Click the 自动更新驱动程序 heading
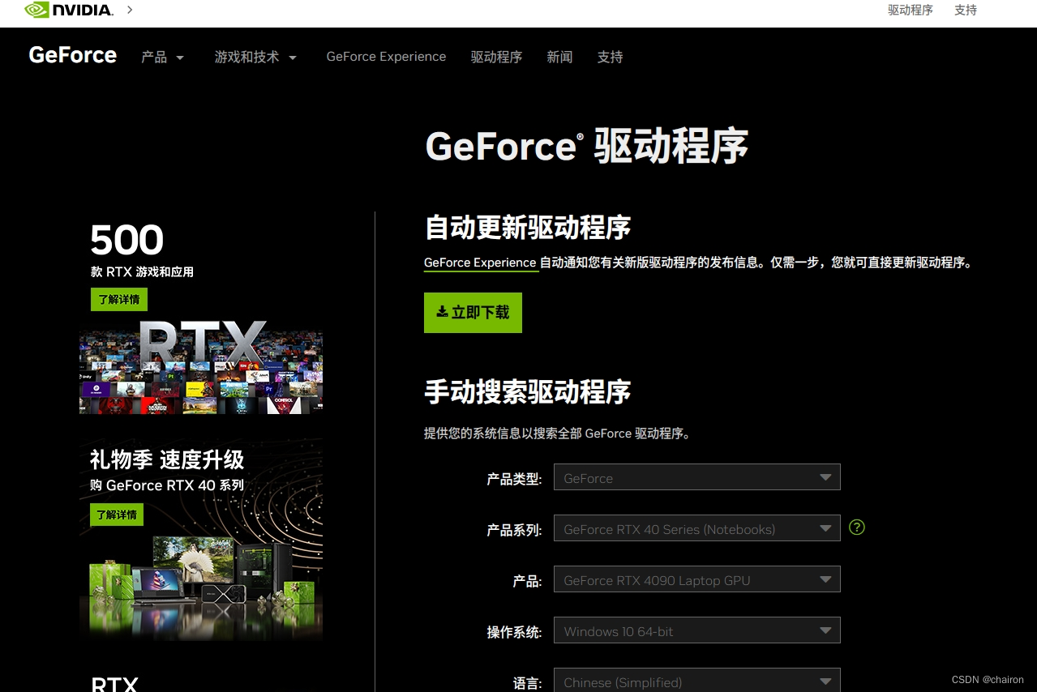 pos(527,228)
